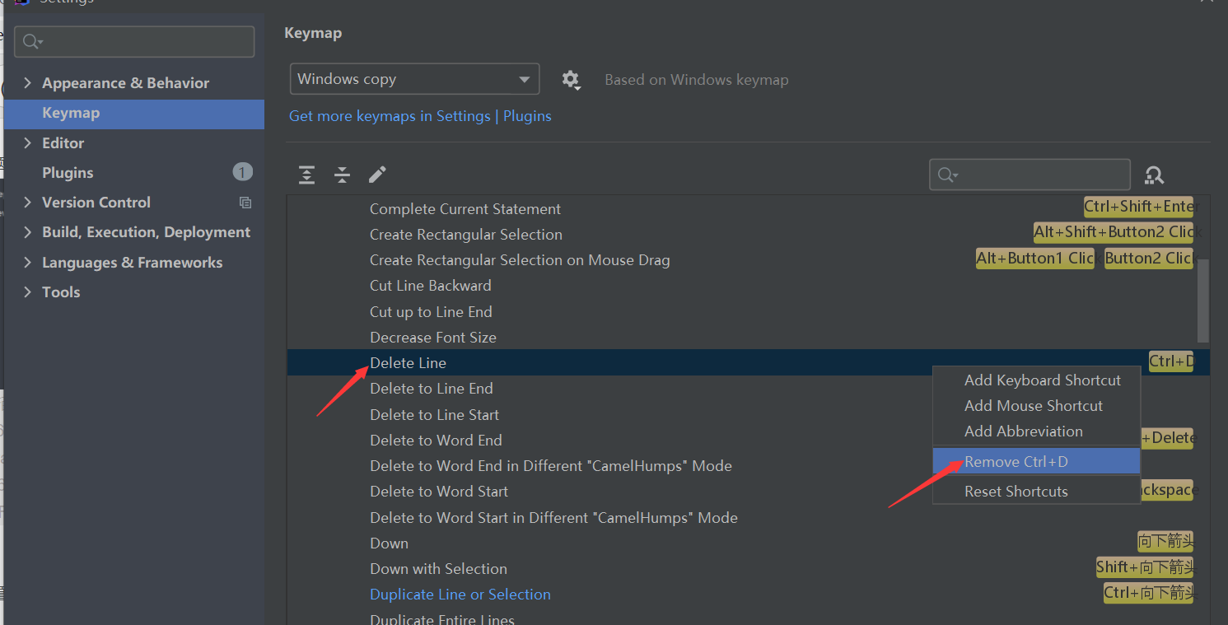Select the Complete Current Statement action
The image size is (1228, 625).
coord(465,209)
